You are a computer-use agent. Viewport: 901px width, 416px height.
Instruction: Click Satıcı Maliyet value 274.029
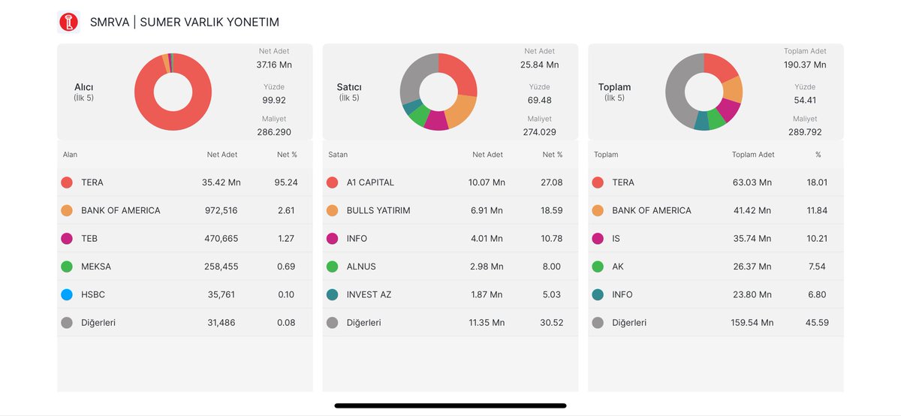[539, 132]
